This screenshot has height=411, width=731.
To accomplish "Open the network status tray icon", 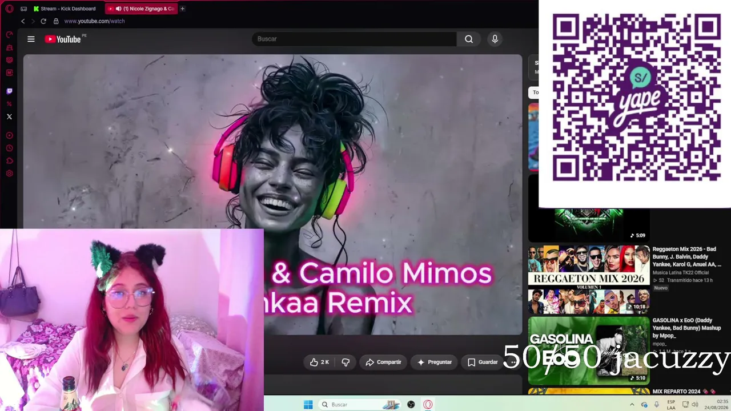I will (685, 405).
